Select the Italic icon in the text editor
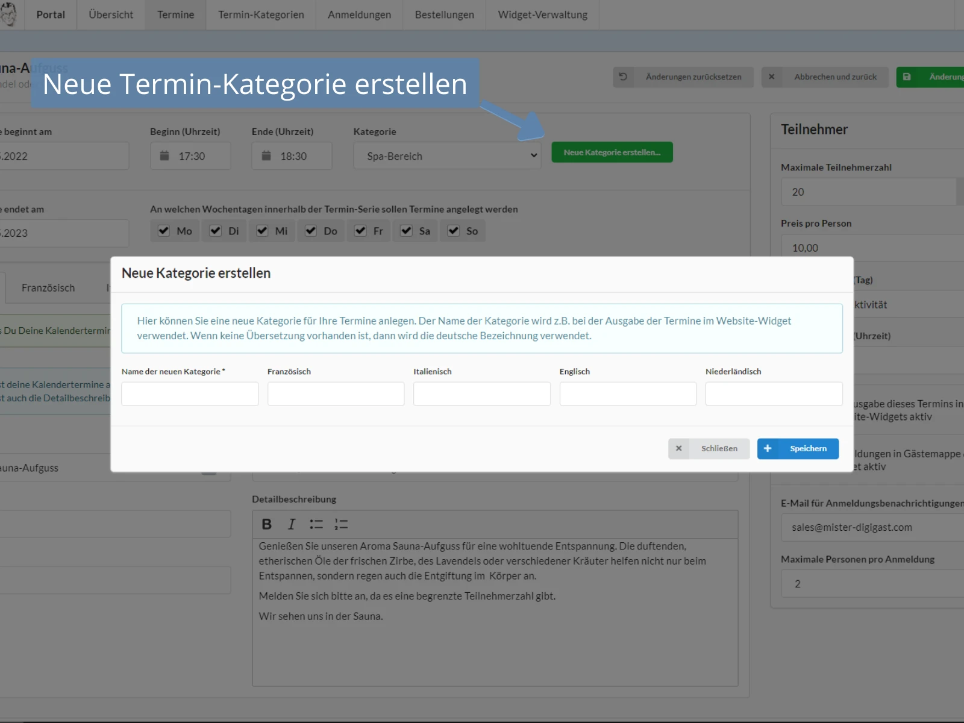964x723 pixels. [291, 524]
